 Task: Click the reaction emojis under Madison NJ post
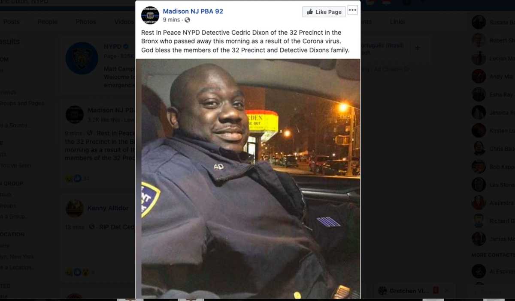[73, 179]
